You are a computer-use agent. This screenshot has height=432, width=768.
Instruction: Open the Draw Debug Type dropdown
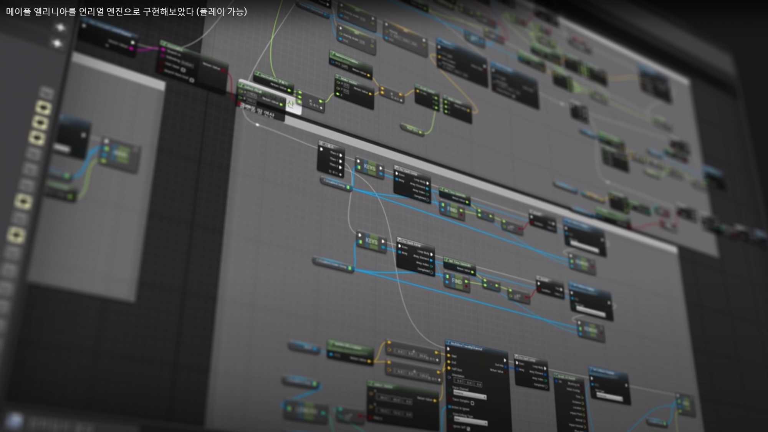click(x=470, y=422)
